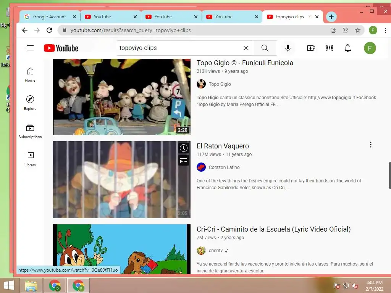The height and width of the screenshot is (293, 391).
Task: Click the Action Center flag tray icon
Action: click(x=336, y=286)
